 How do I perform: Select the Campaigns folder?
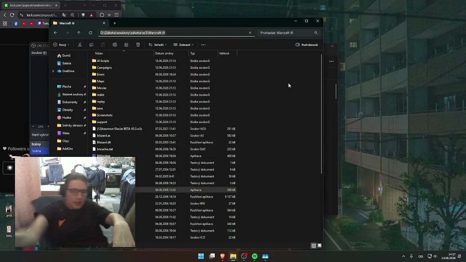(x=102, y=68)
